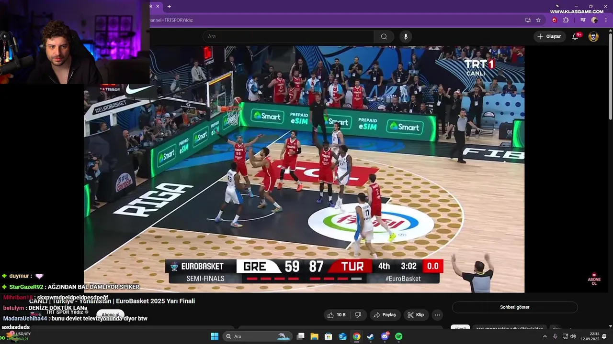Click chat username duymur
The width and height of the screenshot is (613, 344).
(x=19, y=276)
